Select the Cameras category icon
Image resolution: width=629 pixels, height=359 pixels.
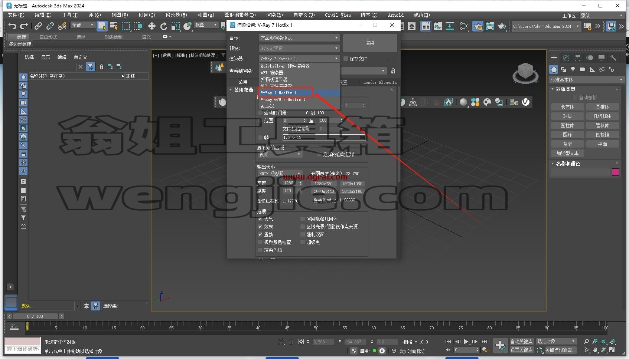click(583, 69)
